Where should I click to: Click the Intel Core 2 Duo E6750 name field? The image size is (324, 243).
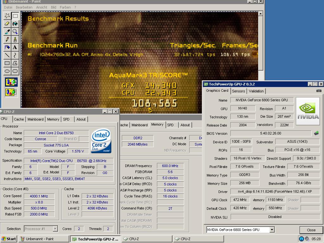56,133
